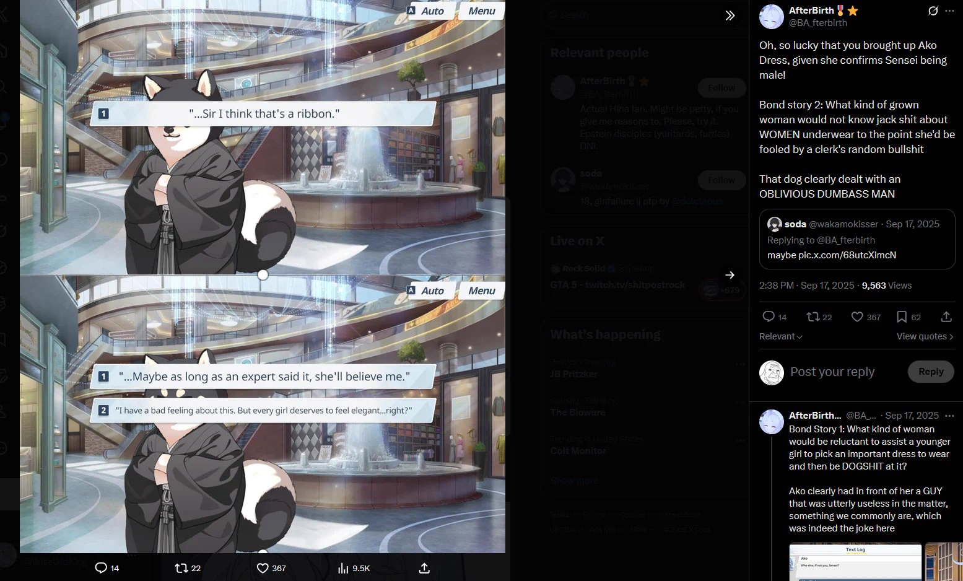Click the repost icon with 22 in right panel
Screen dimensions: 963x581
(819, 317)
